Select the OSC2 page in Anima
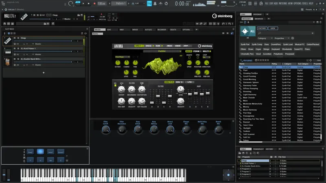Viewport: 326px width, 183px height. 150,46
